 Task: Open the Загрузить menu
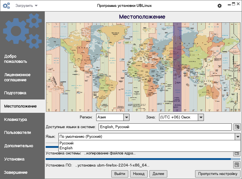[x=27, y=6]
